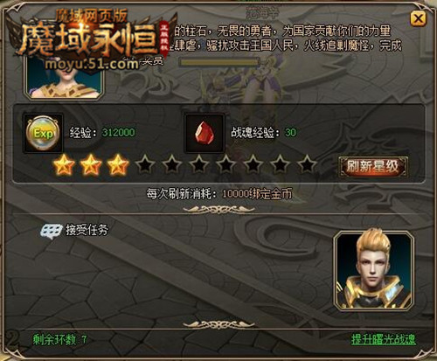The image size is (437, 361).
Task: Click the second gold star
Action: (x=91, y=165)
